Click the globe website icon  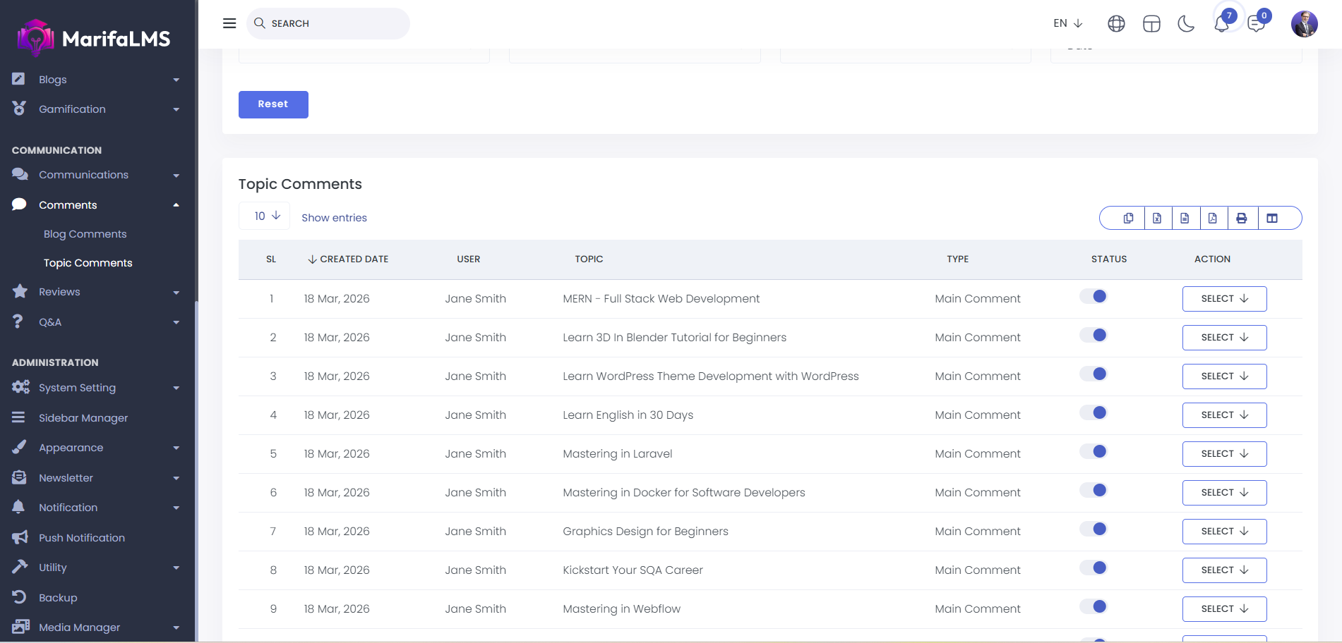pos(1116,24)
